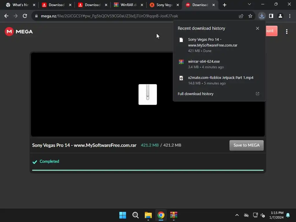Click the Chrome taskbar icon
The height and width of the screenshot is (222, 296).
pyautogui.click(x=161, y=215)
